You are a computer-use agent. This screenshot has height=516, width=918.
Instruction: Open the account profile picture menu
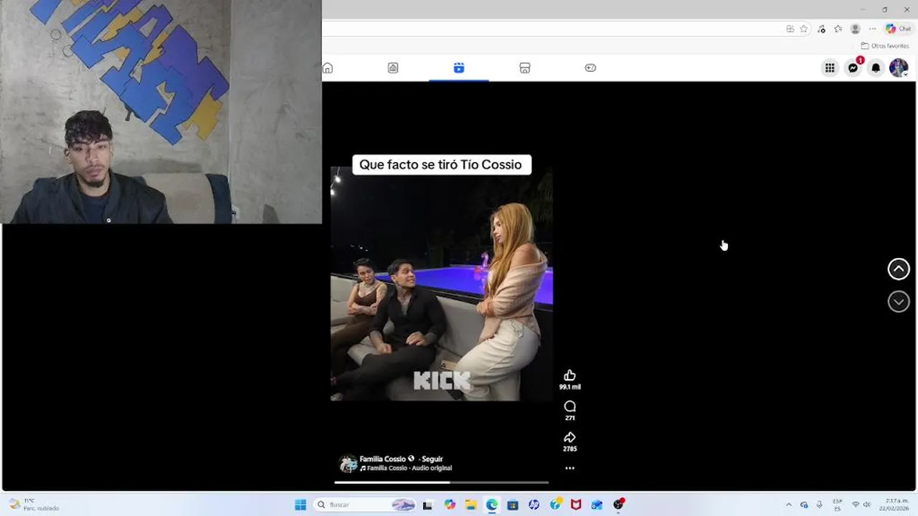(x=899, y=68)
